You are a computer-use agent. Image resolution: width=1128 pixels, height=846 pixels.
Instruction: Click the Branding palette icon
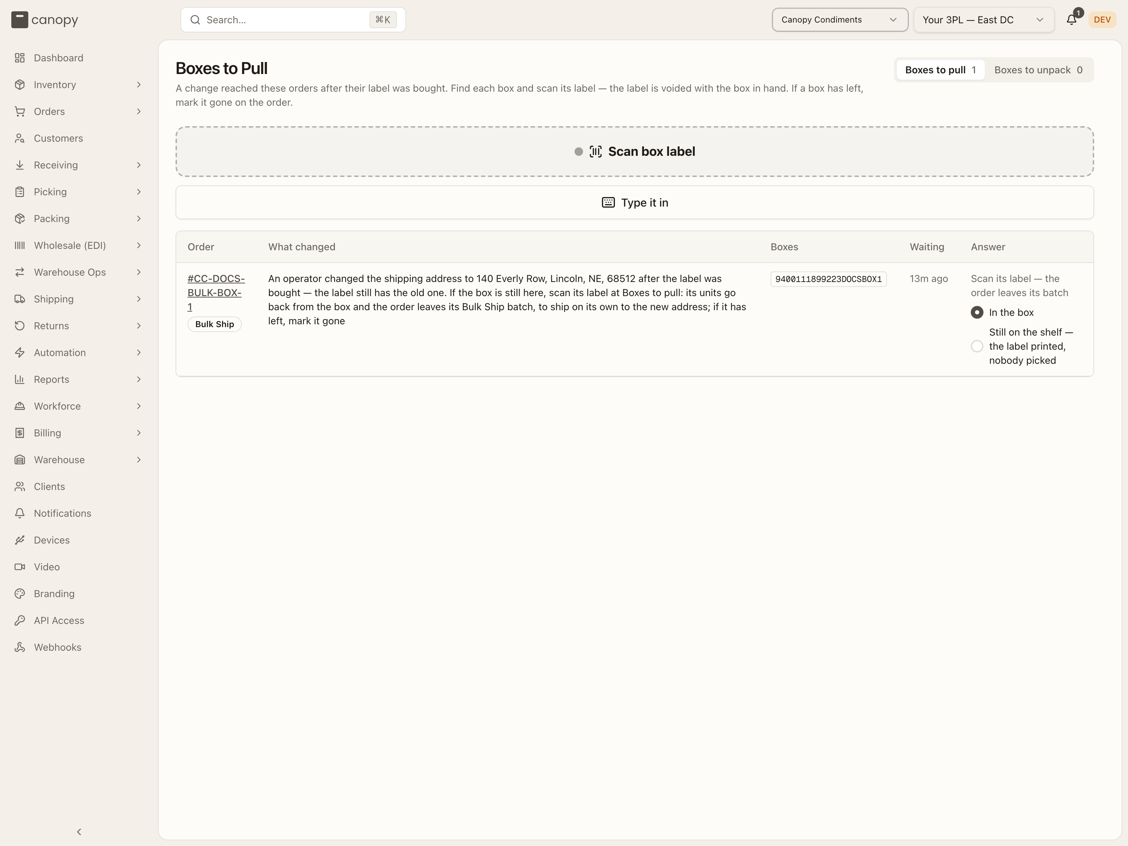pyautogui.click(x=20, y=594)
